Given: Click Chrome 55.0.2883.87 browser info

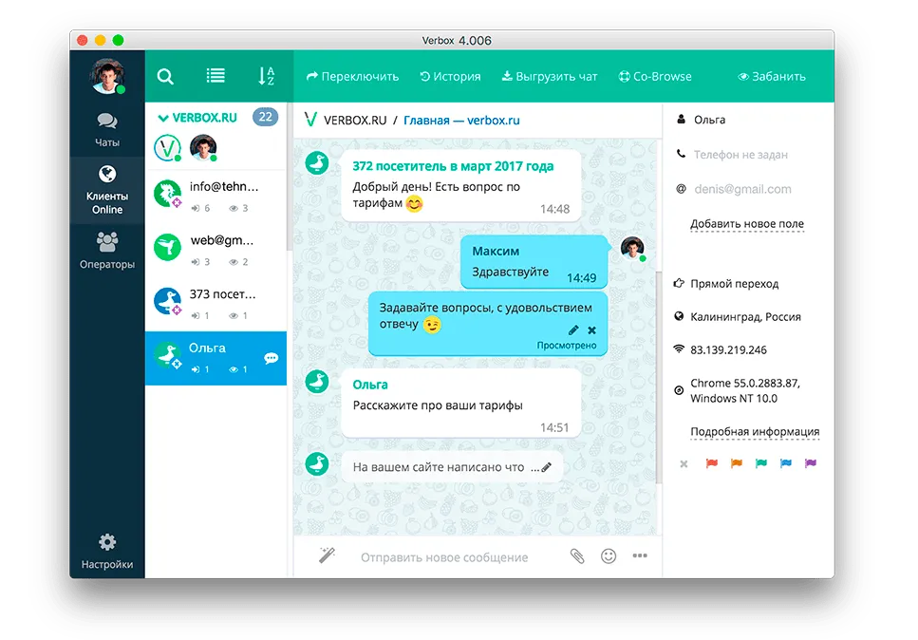Looking at the screenshot, I should pos(744,390).
